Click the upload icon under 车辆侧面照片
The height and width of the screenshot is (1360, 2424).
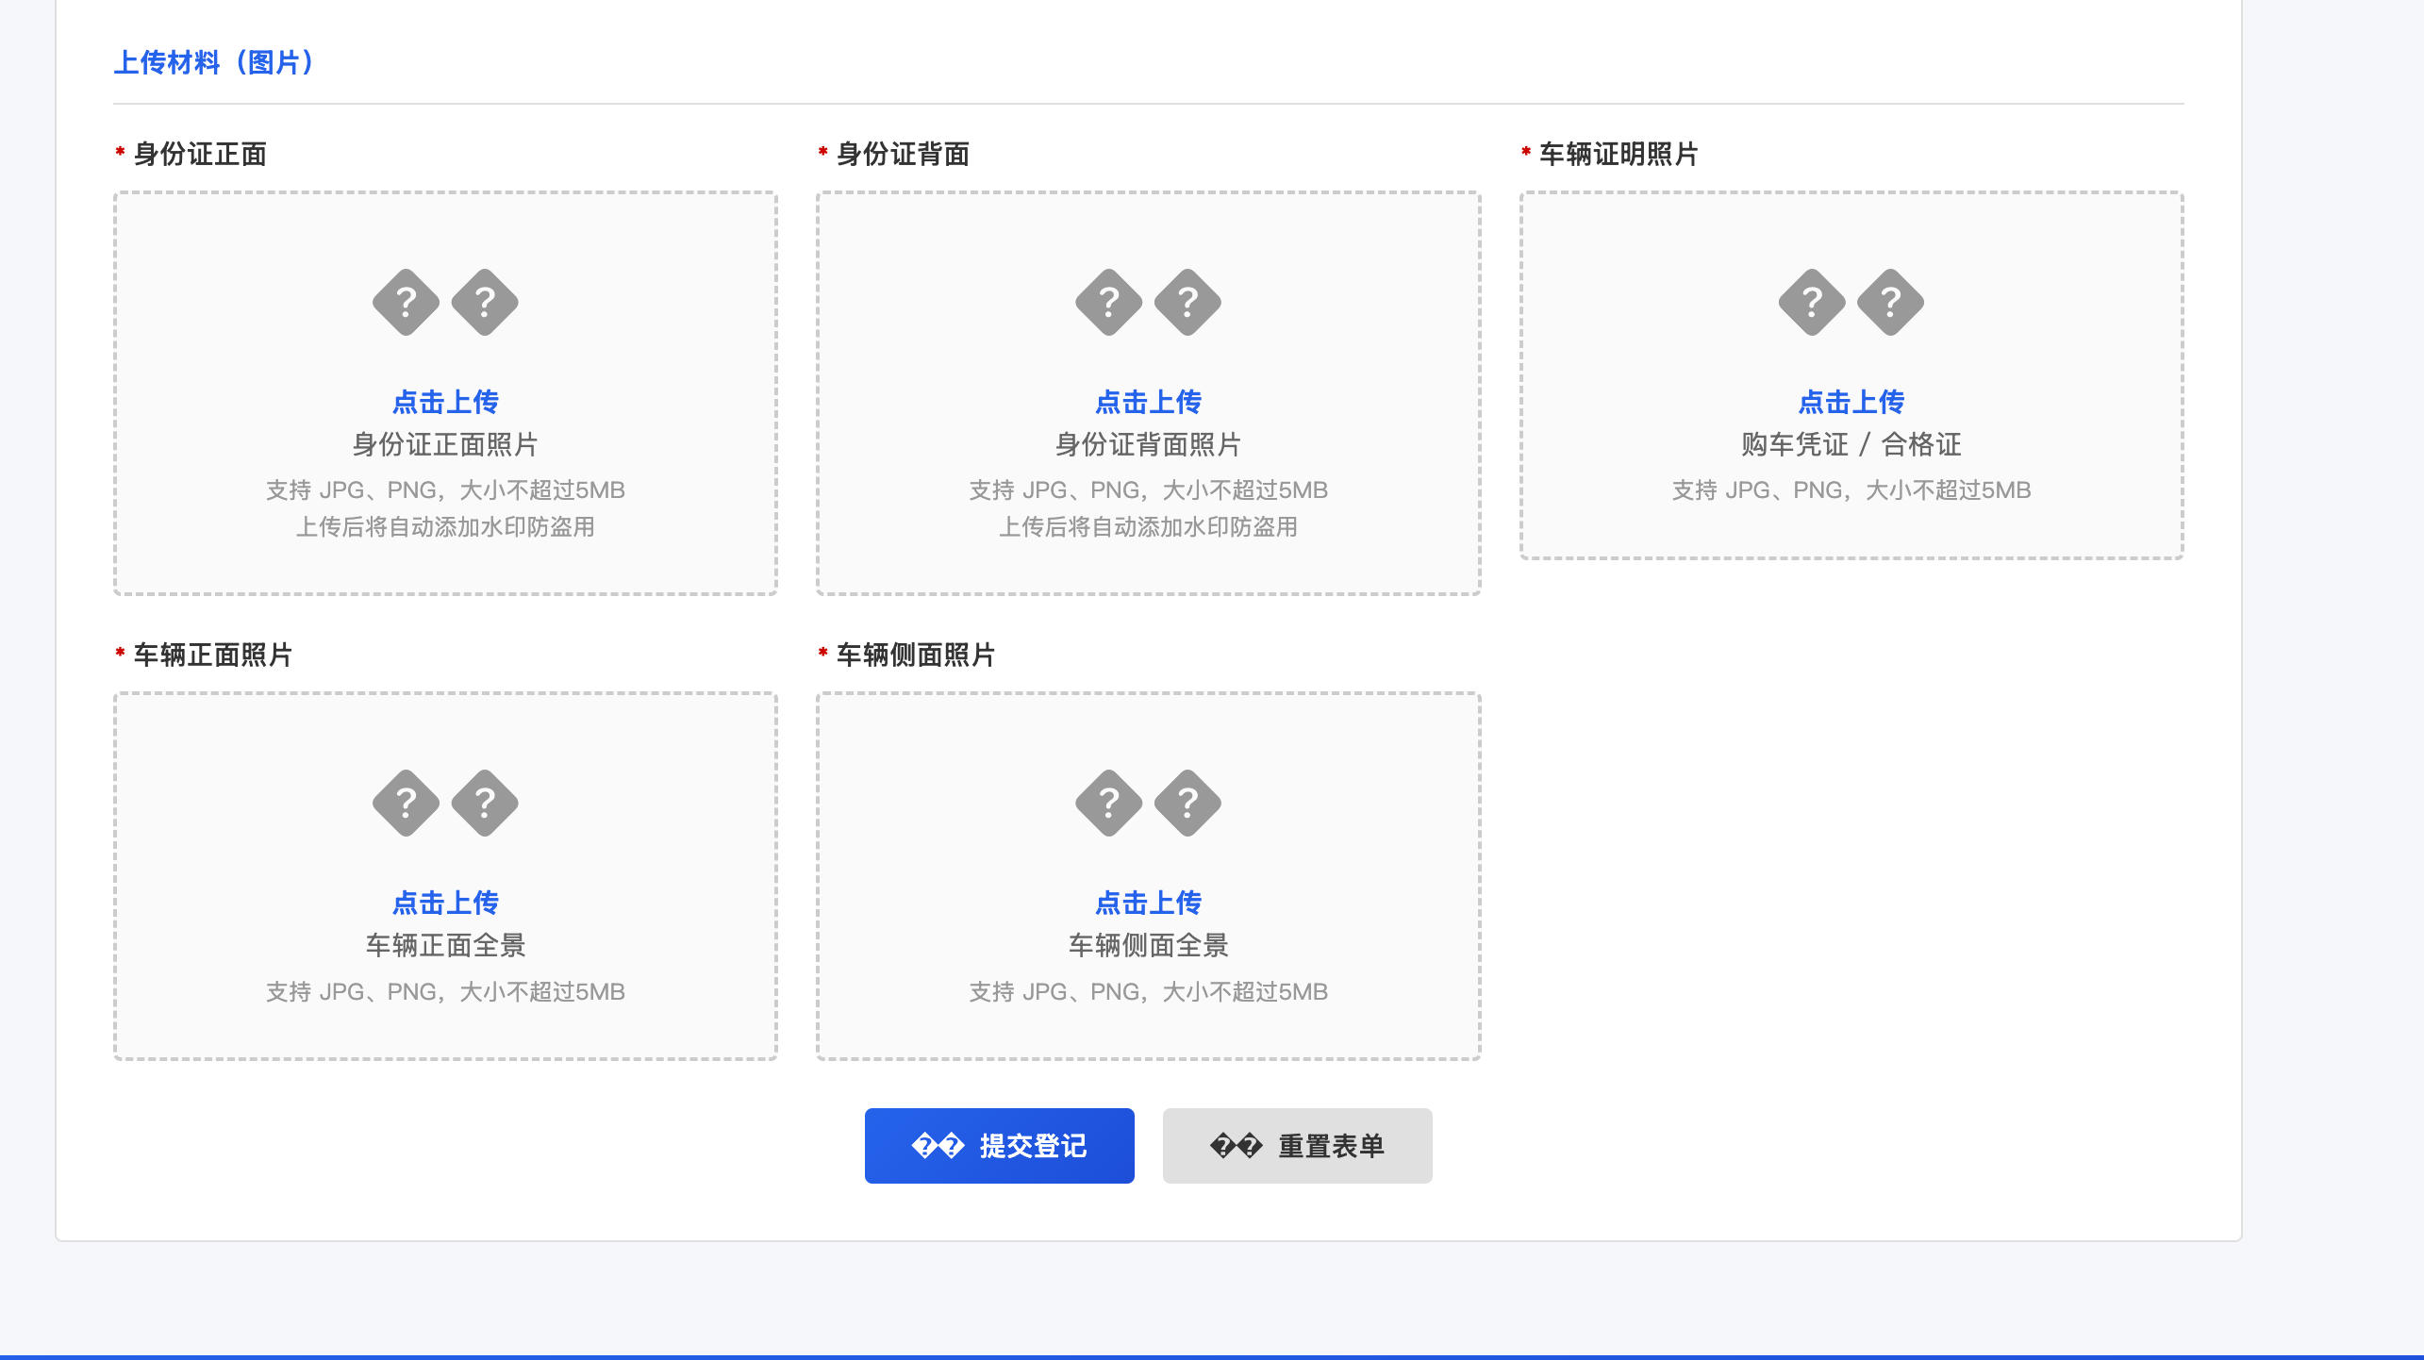point(1148,803)
